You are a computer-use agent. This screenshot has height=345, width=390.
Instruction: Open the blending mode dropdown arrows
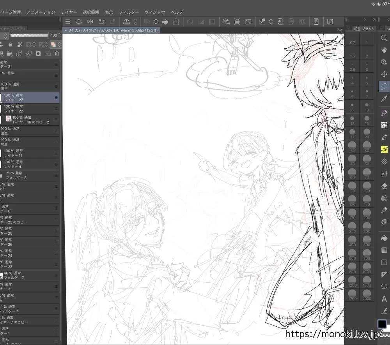point(5,36)
